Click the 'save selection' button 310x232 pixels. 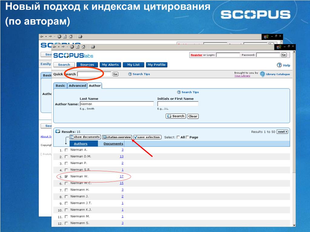pyautogui.click(x=147, y=137)
